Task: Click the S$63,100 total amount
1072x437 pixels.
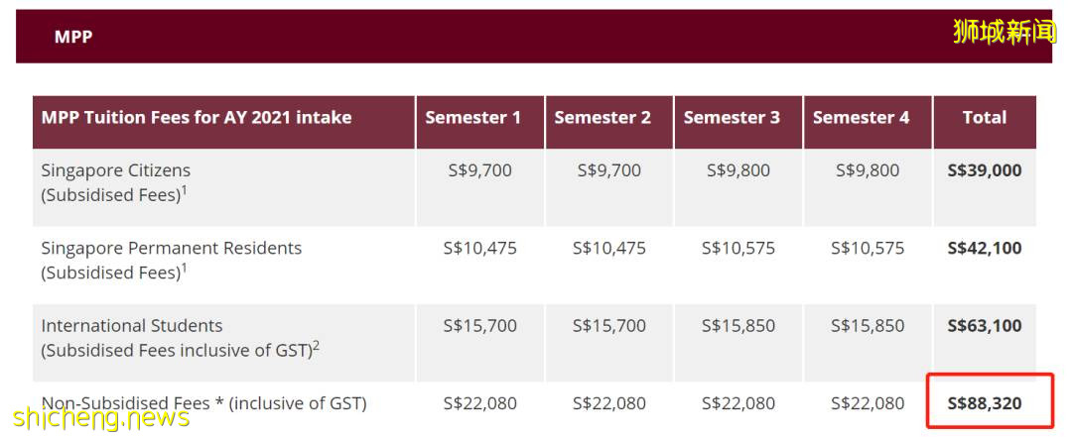Action: [x=984, y=326]
